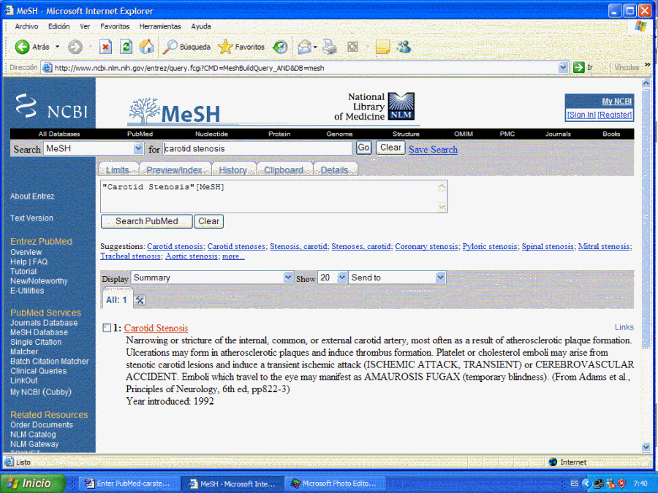The height and width of the screenshot is (493, 658).
Task: Open the MeSH search database dropdown
Action: 138,148
